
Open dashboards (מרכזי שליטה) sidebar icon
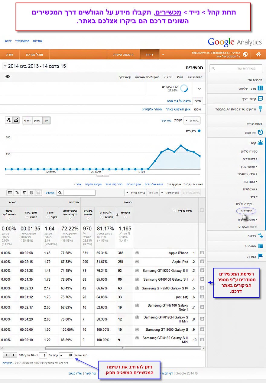pyautogui.click(x=260, y=88)
